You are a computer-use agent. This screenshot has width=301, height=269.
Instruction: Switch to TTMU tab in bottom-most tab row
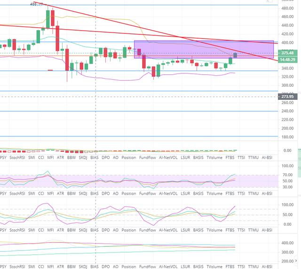(x=253, y=267)
